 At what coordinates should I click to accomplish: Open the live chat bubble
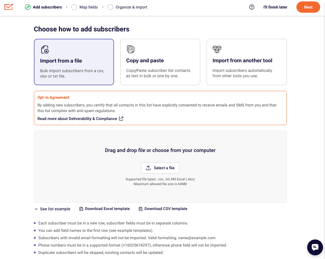tap(315, 247)
